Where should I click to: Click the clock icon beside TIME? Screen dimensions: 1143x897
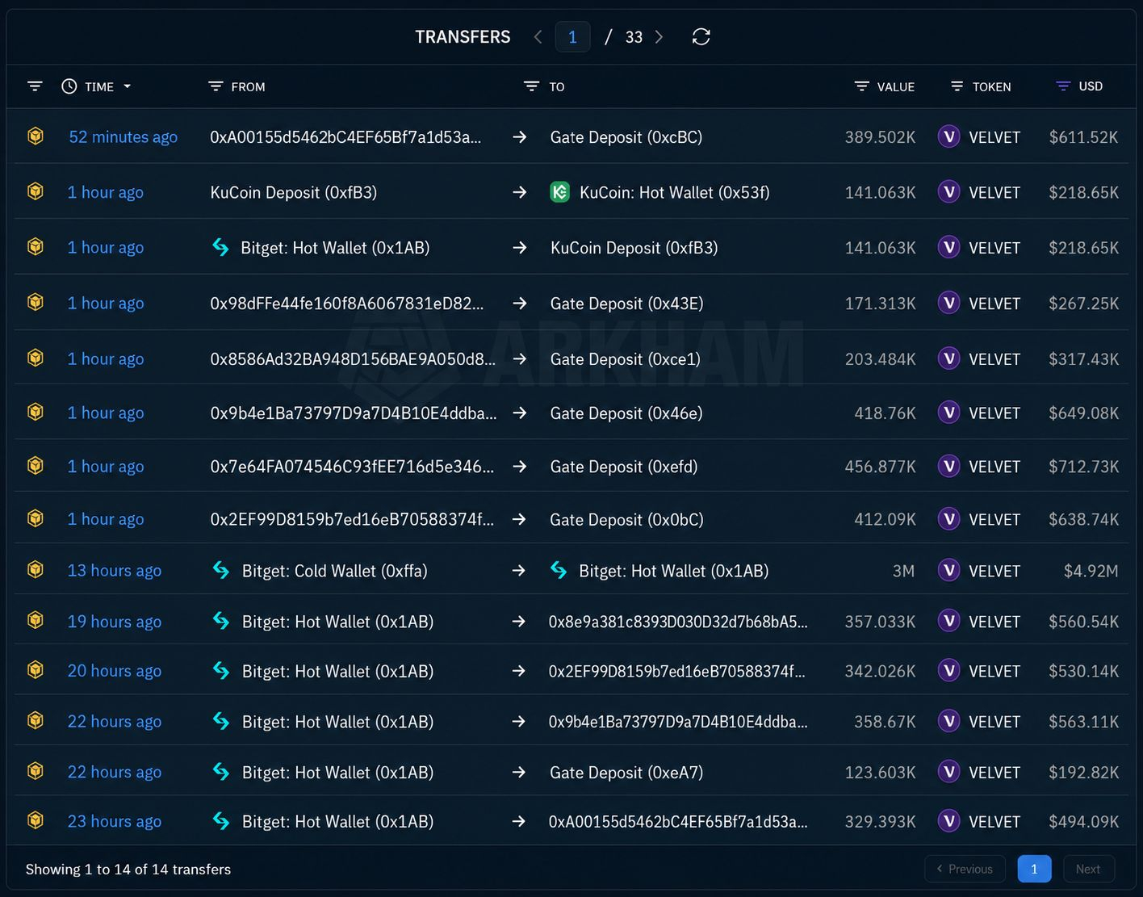pyautogui.click(x=69, y=86)
